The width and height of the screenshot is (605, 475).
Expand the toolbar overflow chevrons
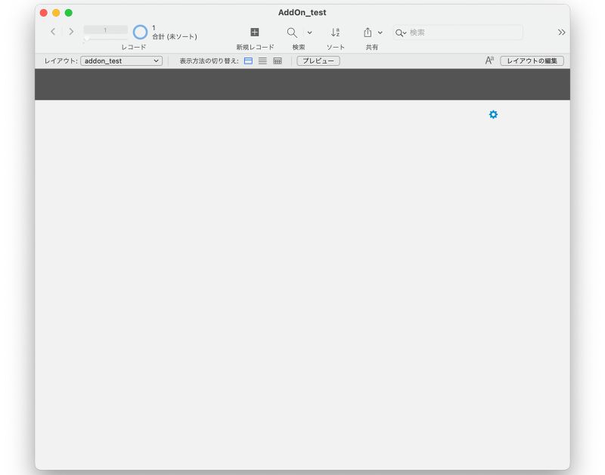point(561,33)
